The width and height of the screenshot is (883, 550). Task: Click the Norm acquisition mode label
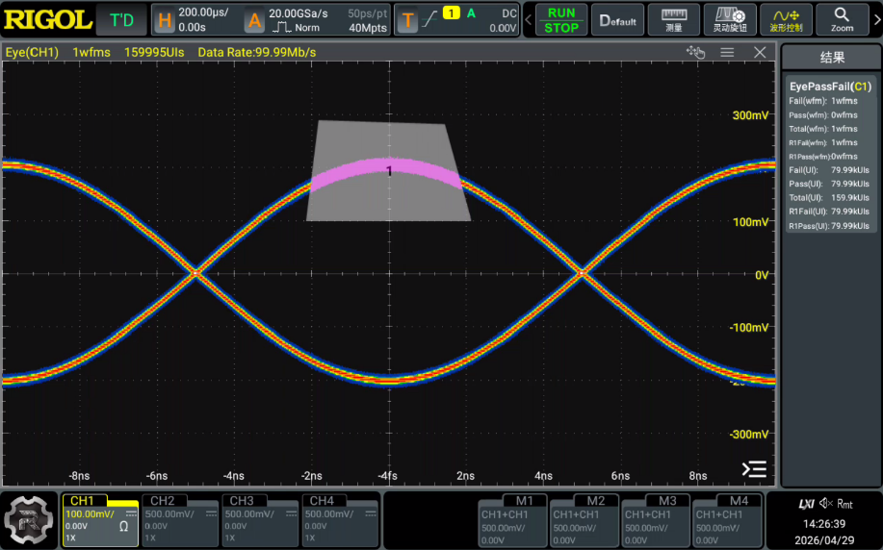click(307, 28)
